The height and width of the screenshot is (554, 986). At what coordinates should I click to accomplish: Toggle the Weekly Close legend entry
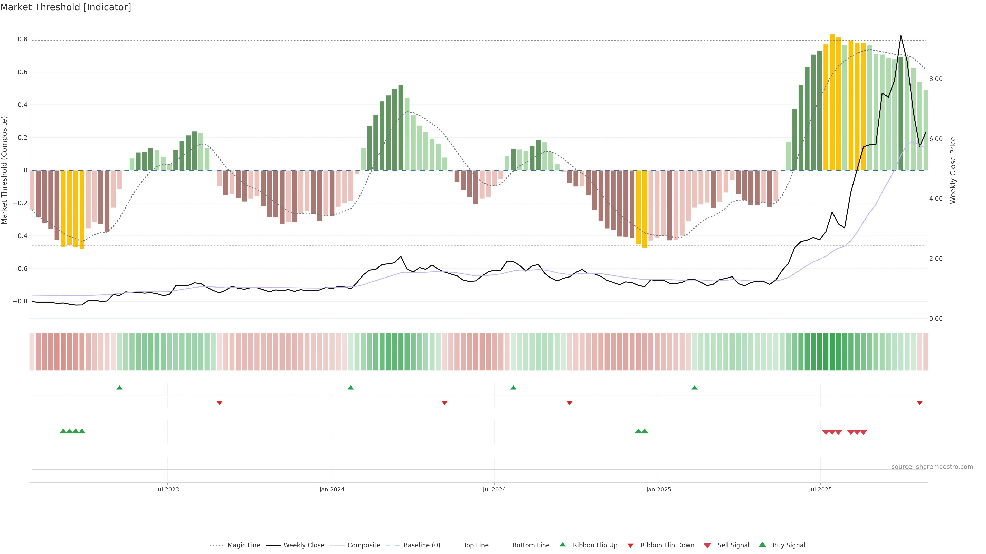(304, 545)
